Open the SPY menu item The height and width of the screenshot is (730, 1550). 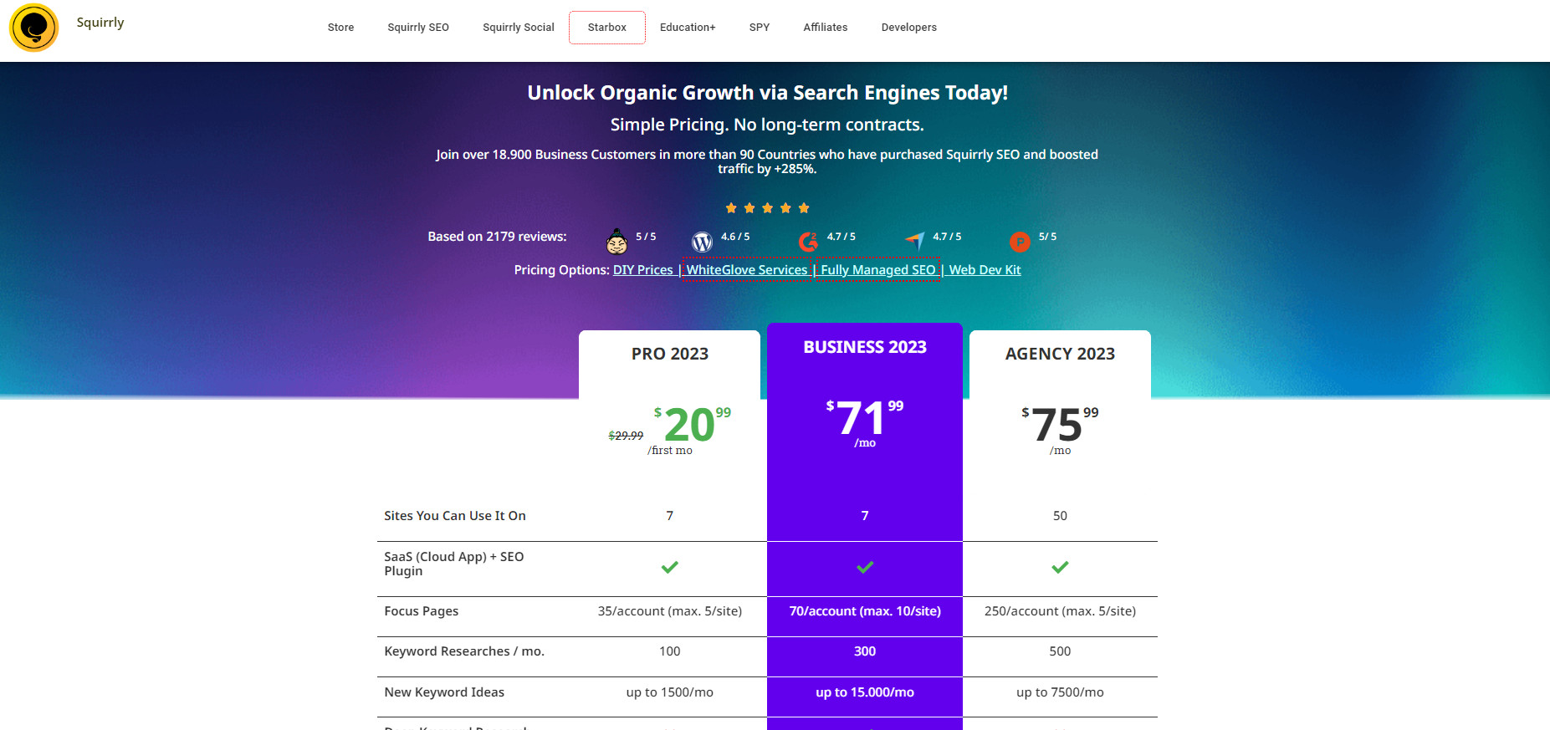click(760, 28)
